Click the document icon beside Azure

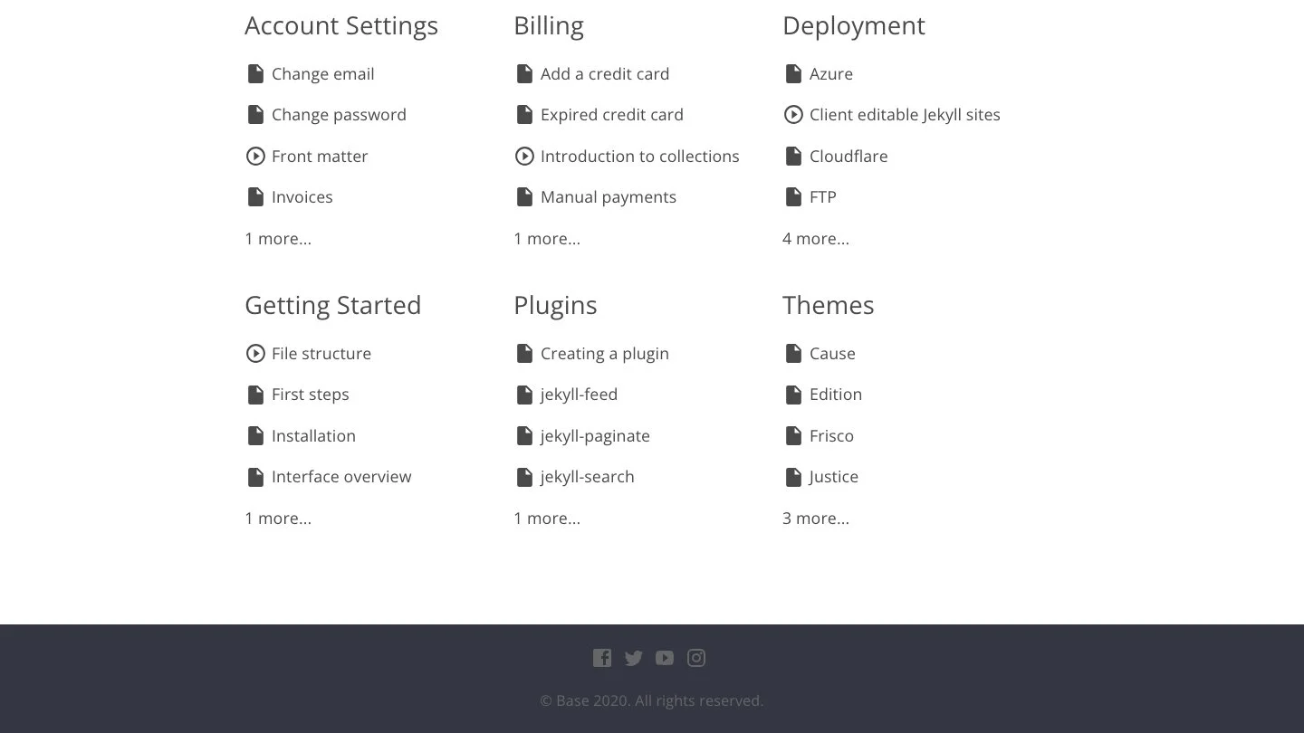pyautogui.click(x=793, y=74)
